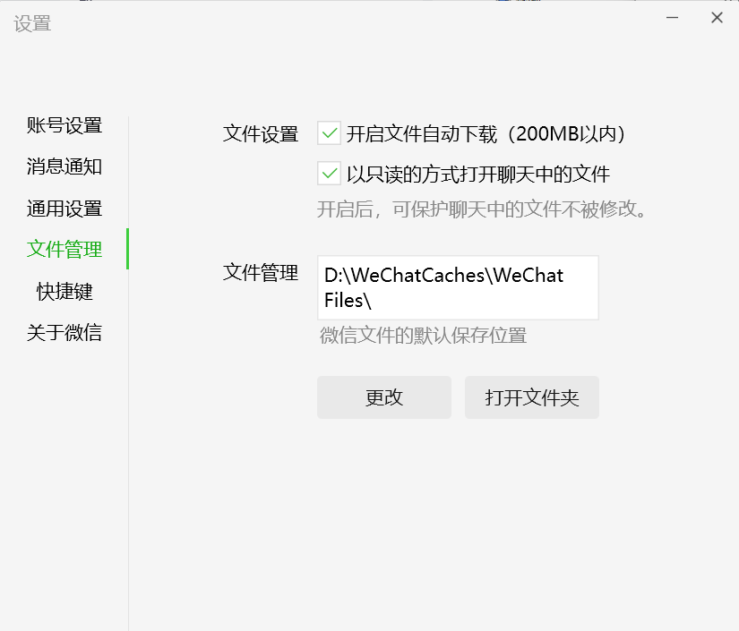Click the 设置 window title
Screen dimensions: 739x631
(x=32, y=23)
